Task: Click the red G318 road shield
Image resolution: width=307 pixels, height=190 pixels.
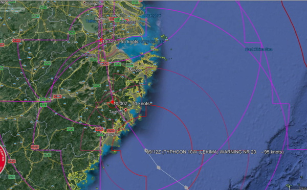Action: tap(16, 41)
